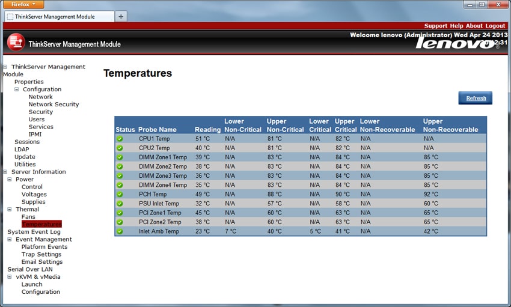Open the power Supplies page
This screenshot has width=511, height=307.
pos(34,202)
